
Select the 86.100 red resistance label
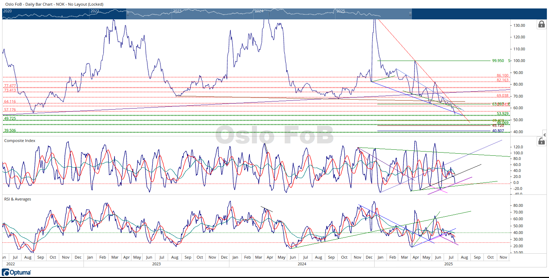pos(502,75)
